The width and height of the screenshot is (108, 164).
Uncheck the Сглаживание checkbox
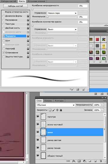click(4, 53)
